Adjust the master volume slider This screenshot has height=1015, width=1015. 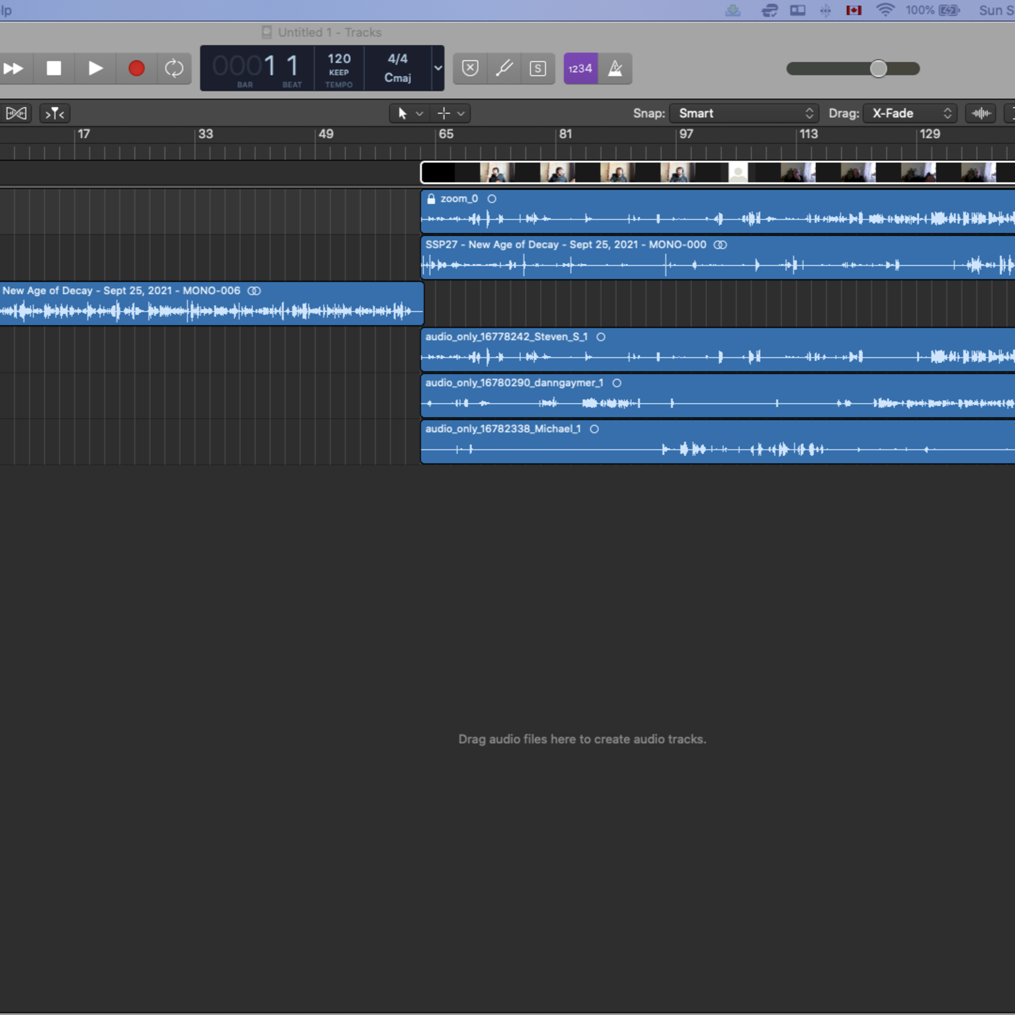tap(878, 68)
